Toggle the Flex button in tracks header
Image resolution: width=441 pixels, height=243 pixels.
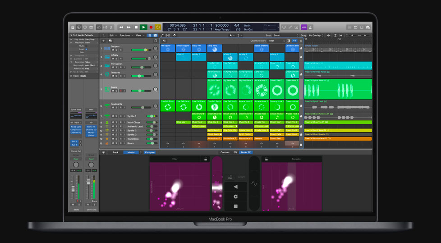pos(168,36)
